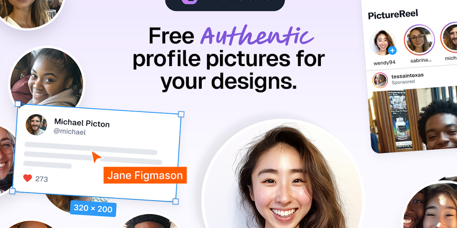Click the tessaintexas profile picture
This screenshot has width=457, height=228.
[x=380, y=80]
